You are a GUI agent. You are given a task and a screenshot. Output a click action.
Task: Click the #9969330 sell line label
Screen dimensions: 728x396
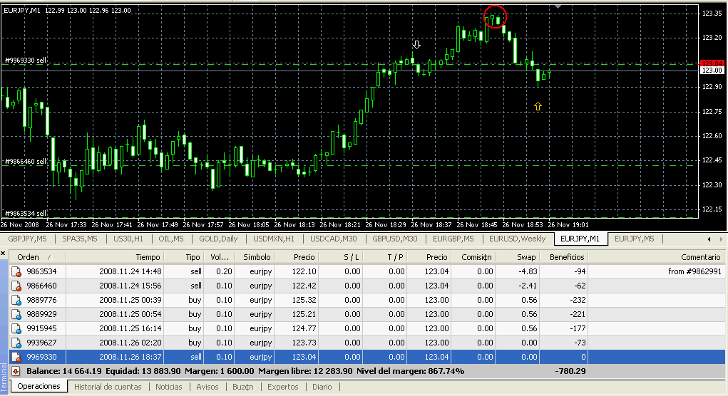coord(26,61)
